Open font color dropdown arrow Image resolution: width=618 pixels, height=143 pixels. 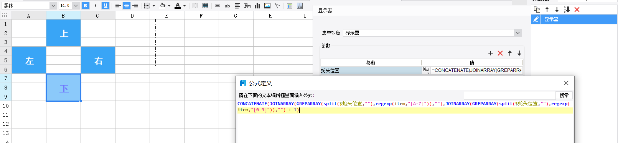(x=185, y=6)
